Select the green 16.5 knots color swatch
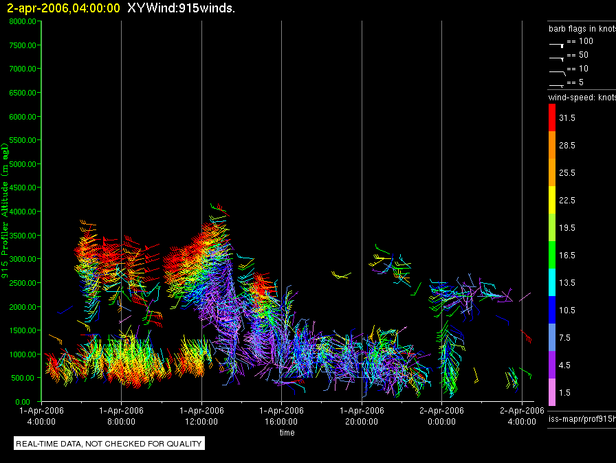 coord(552,255)
